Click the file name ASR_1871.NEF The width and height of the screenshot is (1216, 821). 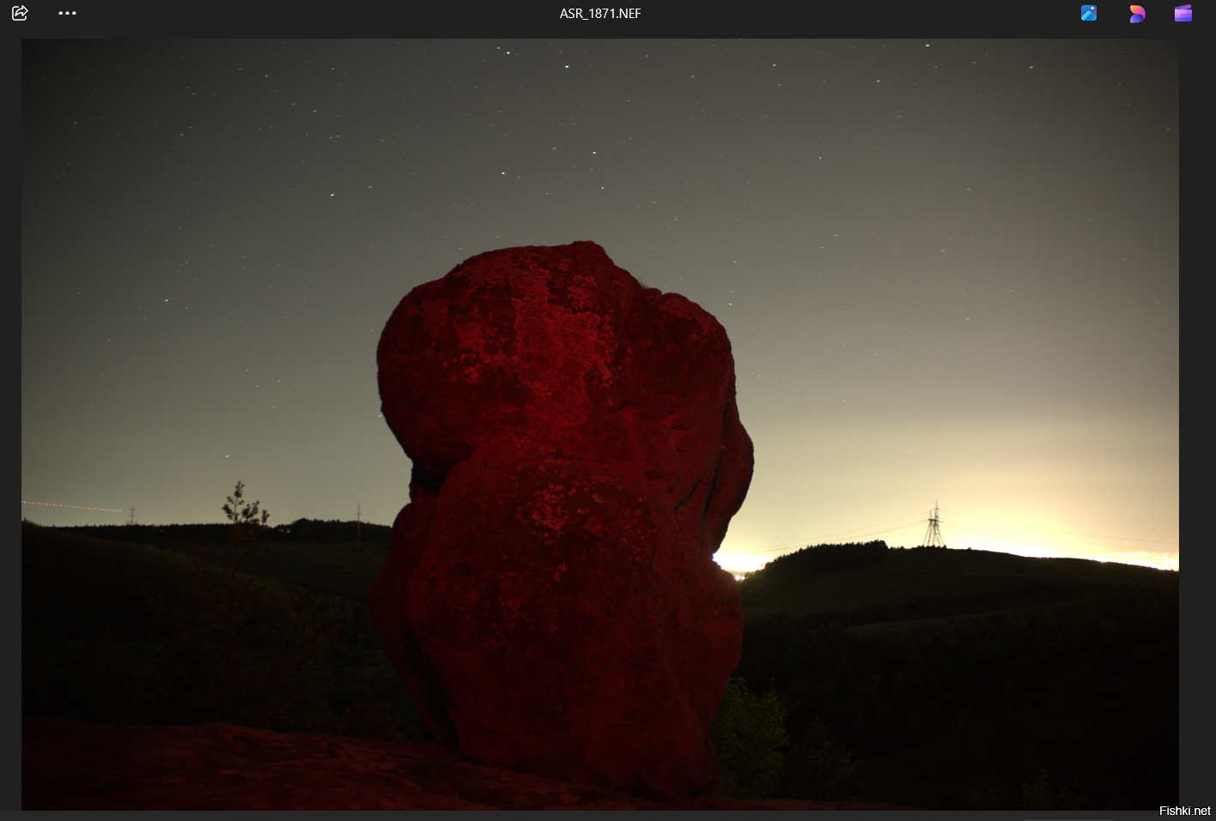click(600, 14)
